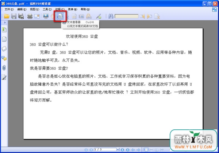Open the Comments side panel
Image resolution: width=219 pixels, height=153 pixels.
[x=4, y=58]
